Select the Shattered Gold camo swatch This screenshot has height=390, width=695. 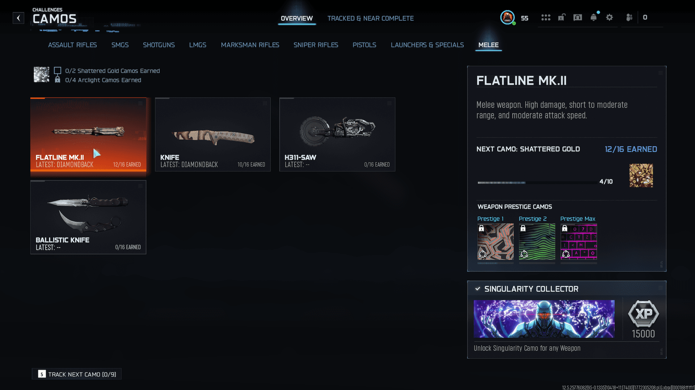coord(641,175)
